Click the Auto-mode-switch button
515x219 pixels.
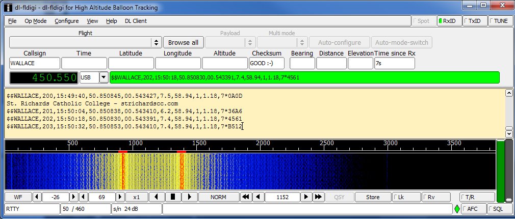402,42
